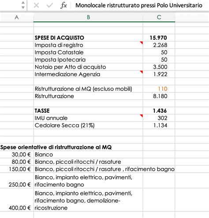Screen dimensions: 209x218
Task: Click the Notaio per Atto di acquisto cell
Action: pos(88,67)
